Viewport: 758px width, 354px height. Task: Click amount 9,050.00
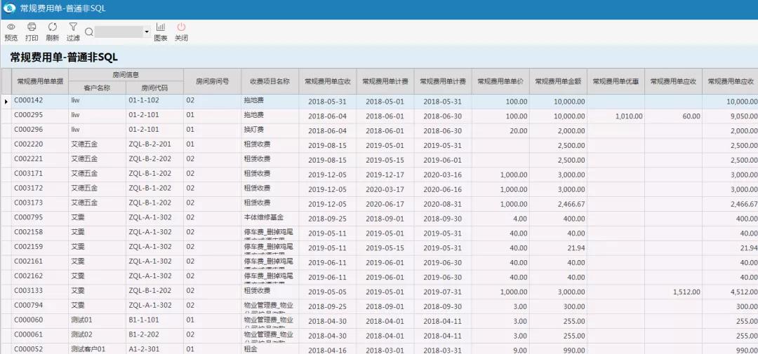click(743, 116)
